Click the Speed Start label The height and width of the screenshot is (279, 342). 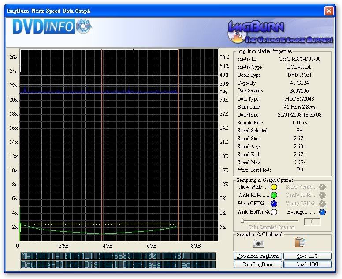pos(249,139)
